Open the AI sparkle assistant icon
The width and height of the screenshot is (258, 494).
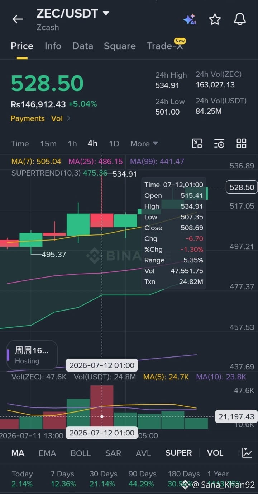pos(190,19)
